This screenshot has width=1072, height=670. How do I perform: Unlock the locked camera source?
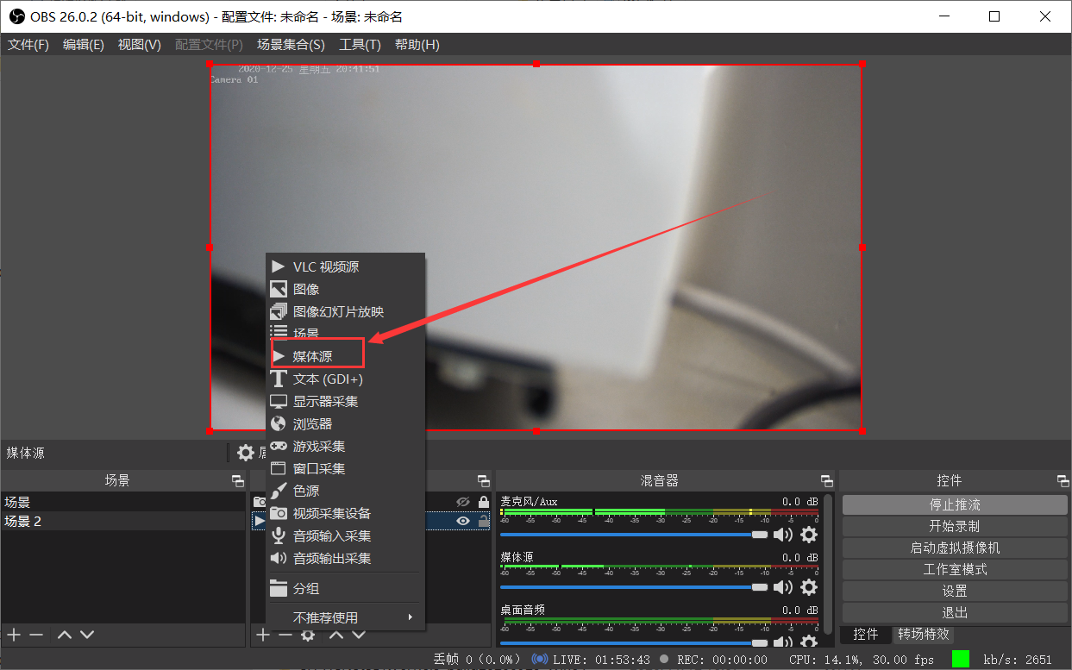pyautogui.click(x=483, y=502)
